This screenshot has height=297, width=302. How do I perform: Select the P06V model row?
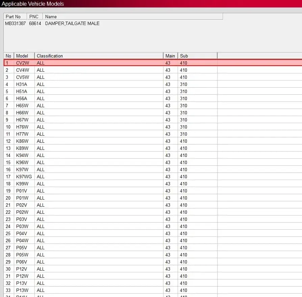[153, 262]
